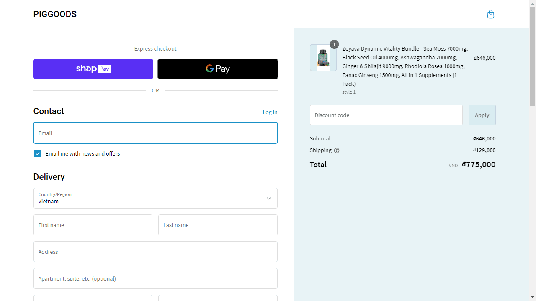Click the Last name field
This screenshot has height=301, width=536.
point(218,225)
